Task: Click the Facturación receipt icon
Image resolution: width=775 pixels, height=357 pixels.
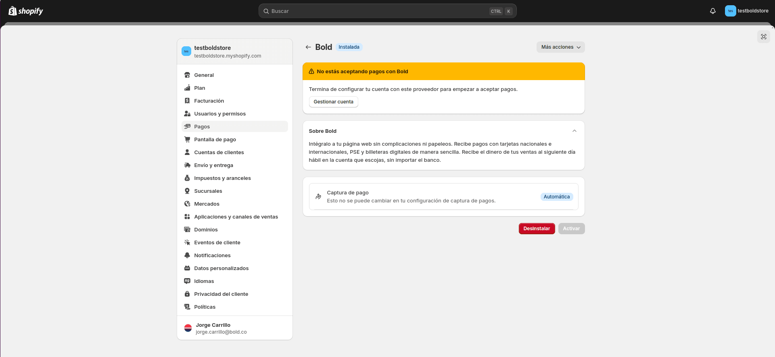Action: point(187,101)
